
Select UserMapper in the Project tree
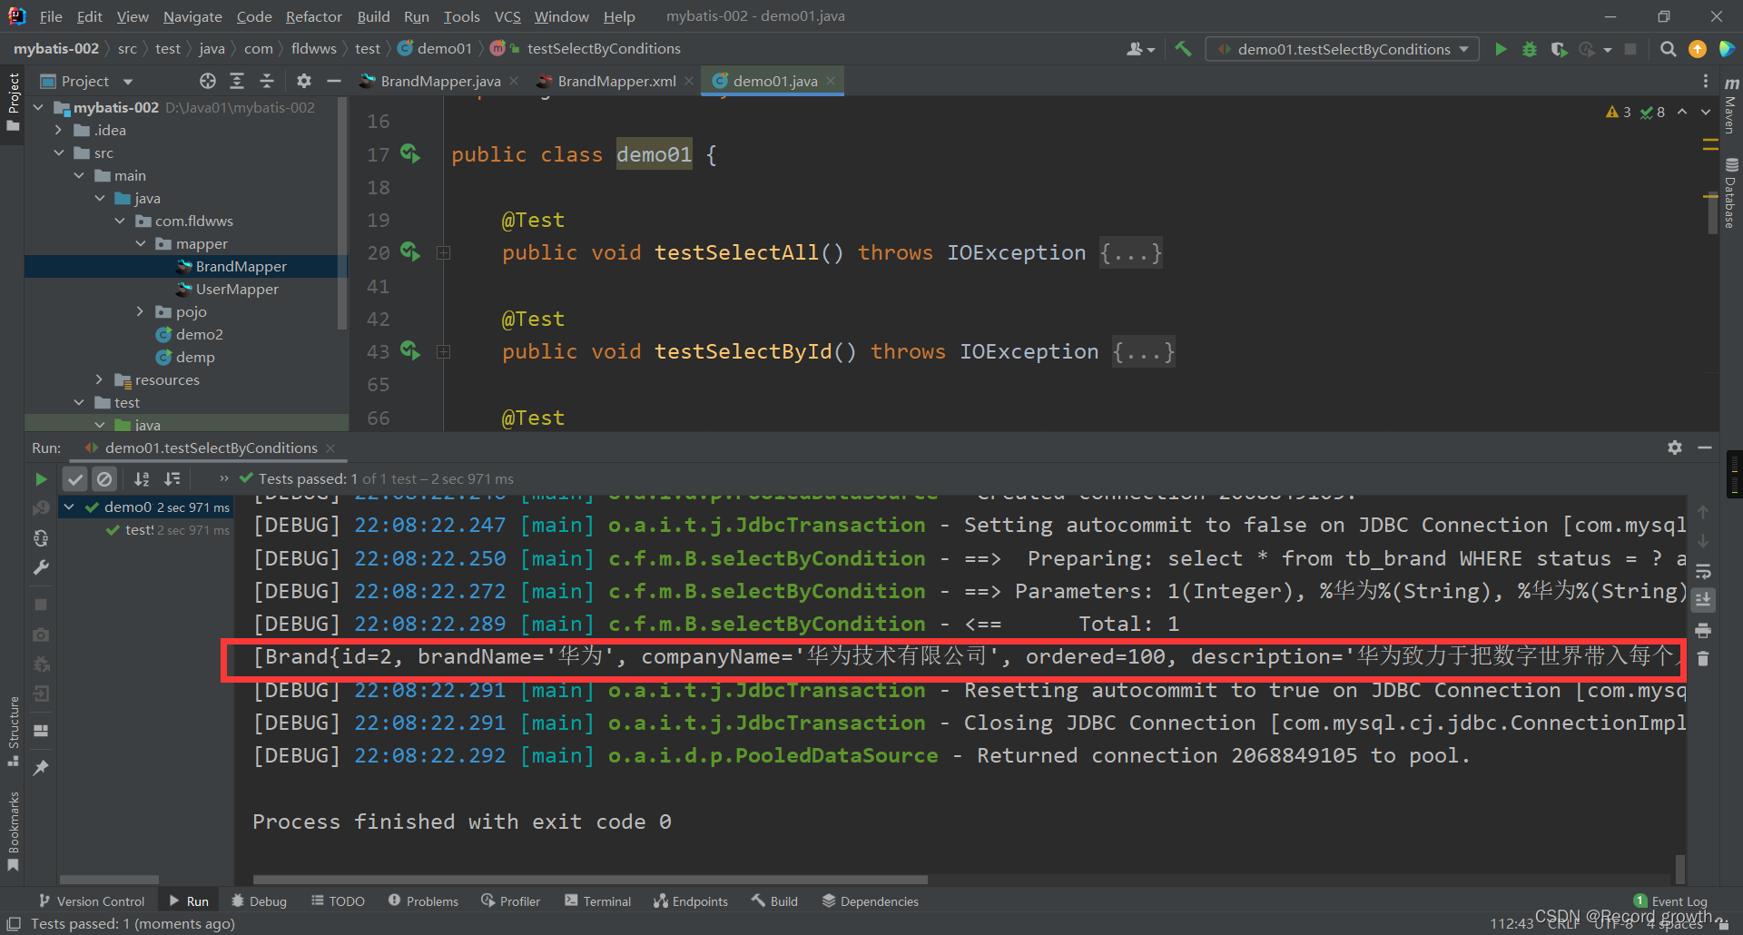tap(237, 289)
